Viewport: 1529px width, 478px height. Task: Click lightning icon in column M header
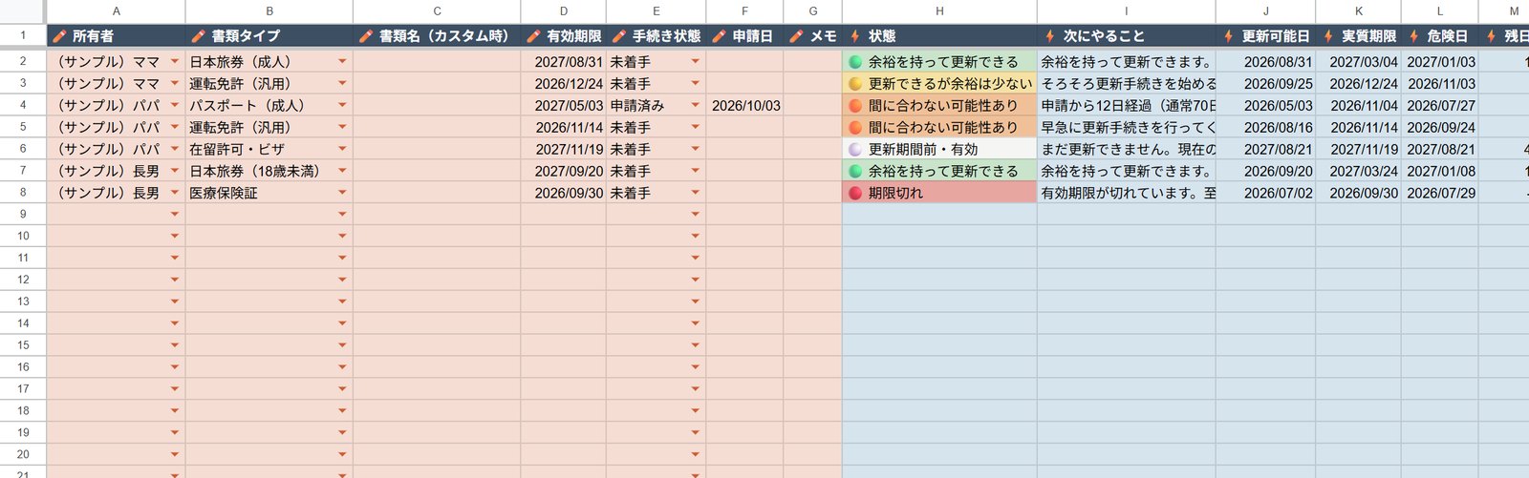(1491, 36)
